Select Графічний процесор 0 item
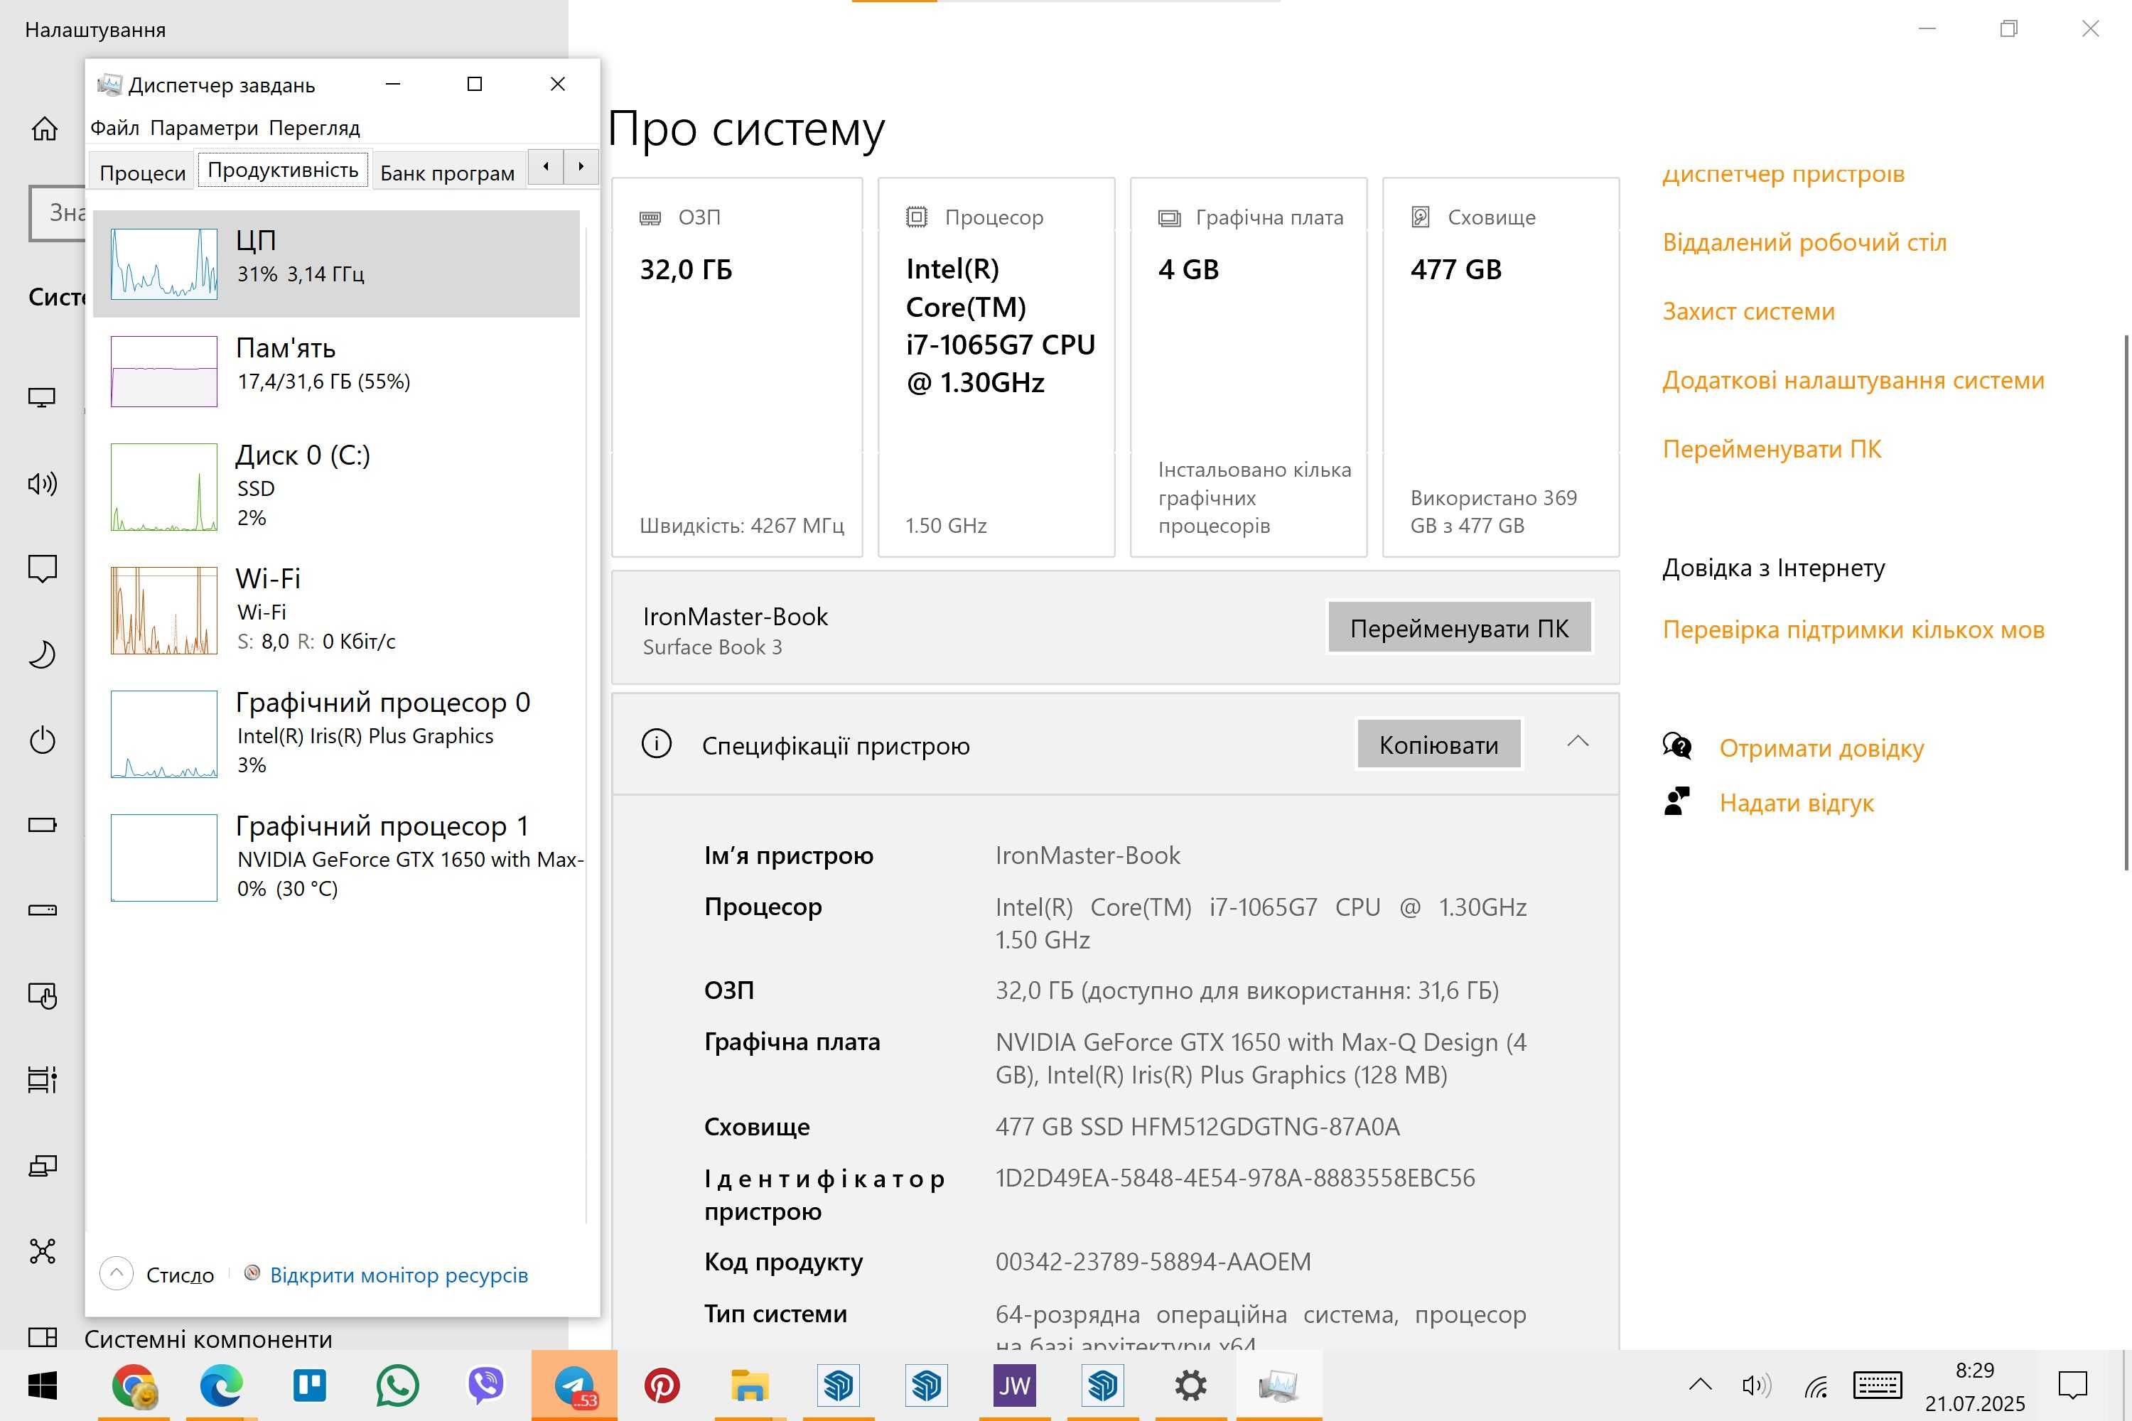This screenshot has height=1421, width=2132. (335, 734)
